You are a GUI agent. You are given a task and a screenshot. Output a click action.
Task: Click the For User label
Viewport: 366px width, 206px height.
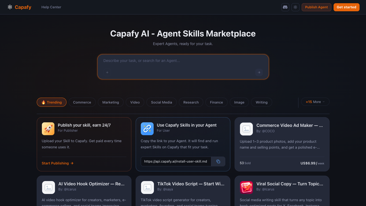pyautogui.click(x=163, y=131)
